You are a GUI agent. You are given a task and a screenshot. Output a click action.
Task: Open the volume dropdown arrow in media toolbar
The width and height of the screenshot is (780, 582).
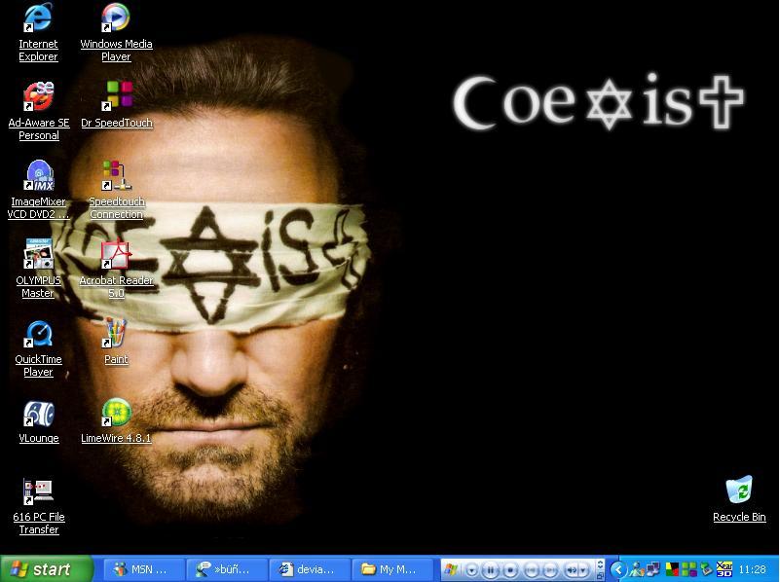click(582, 569)
